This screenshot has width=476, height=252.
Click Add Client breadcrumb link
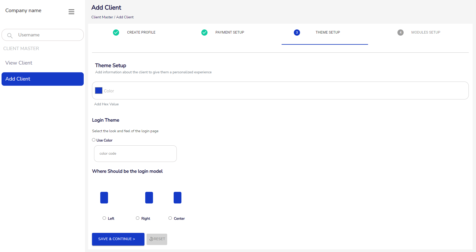click(125, 17)
